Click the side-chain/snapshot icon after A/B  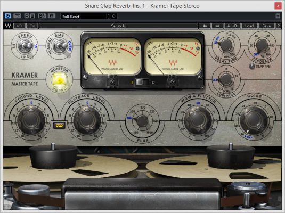click(52, 16)
